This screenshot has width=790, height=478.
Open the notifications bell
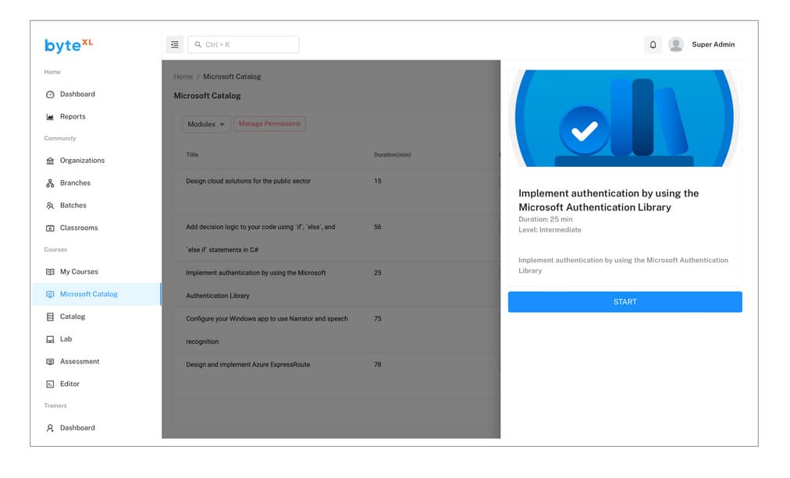coord(653,44)
